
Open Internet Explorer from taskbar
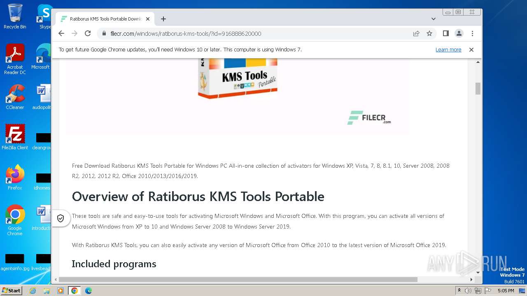(x=33, y=291)
